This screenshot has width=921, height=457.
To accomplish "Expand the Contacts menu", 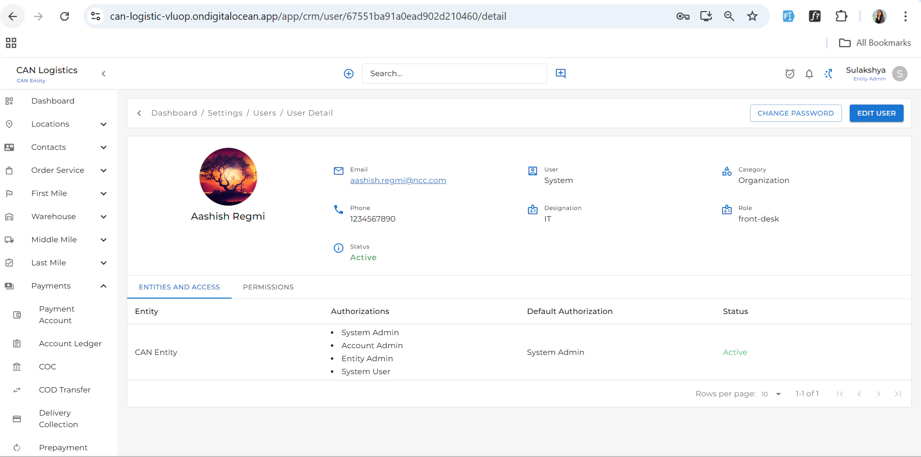I will pyautogui.click(x=104, y=147).
